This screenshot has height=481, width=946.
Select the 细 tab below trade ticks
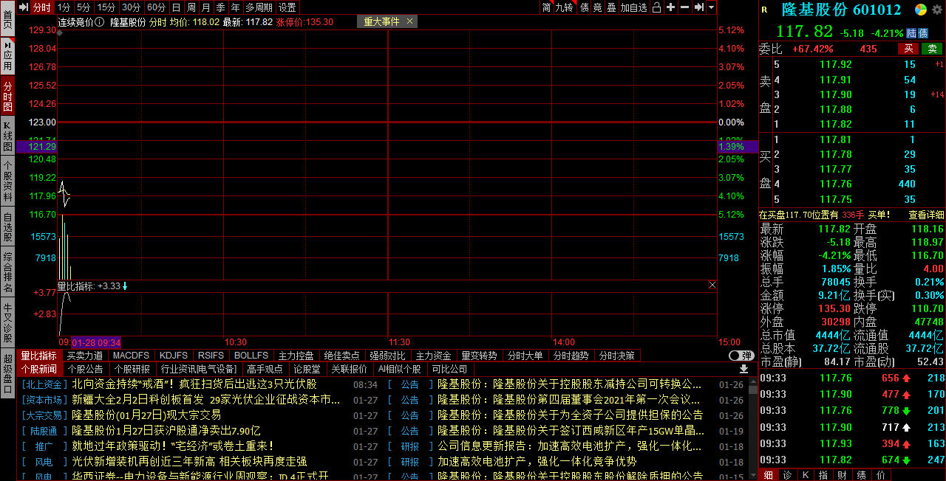(768, 474)
